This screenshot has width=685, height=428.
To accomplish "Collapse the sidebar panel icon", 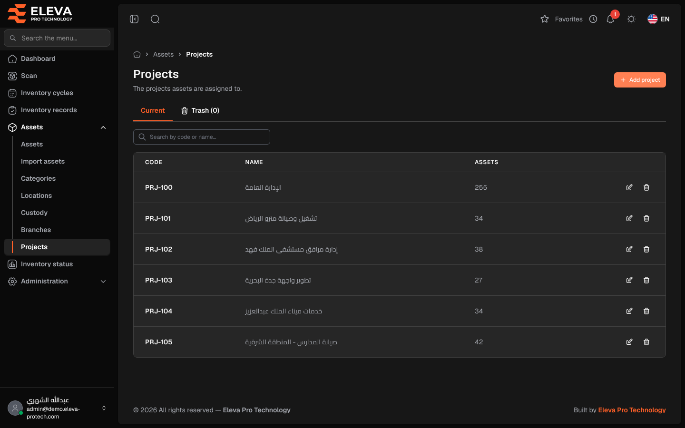I will pyautogui.click(x=134, y=19).
